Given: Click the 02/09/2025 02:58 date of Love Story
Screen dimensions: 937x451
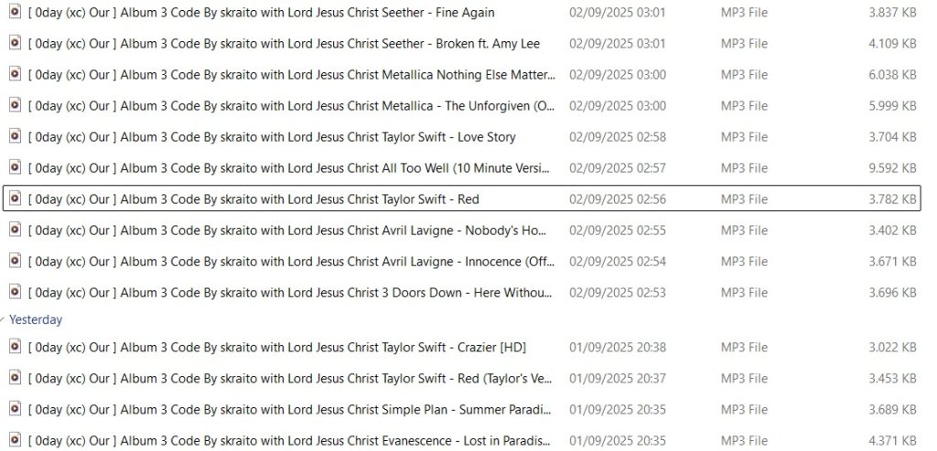Looking at the screenshot, I should [x=618, y=137].
